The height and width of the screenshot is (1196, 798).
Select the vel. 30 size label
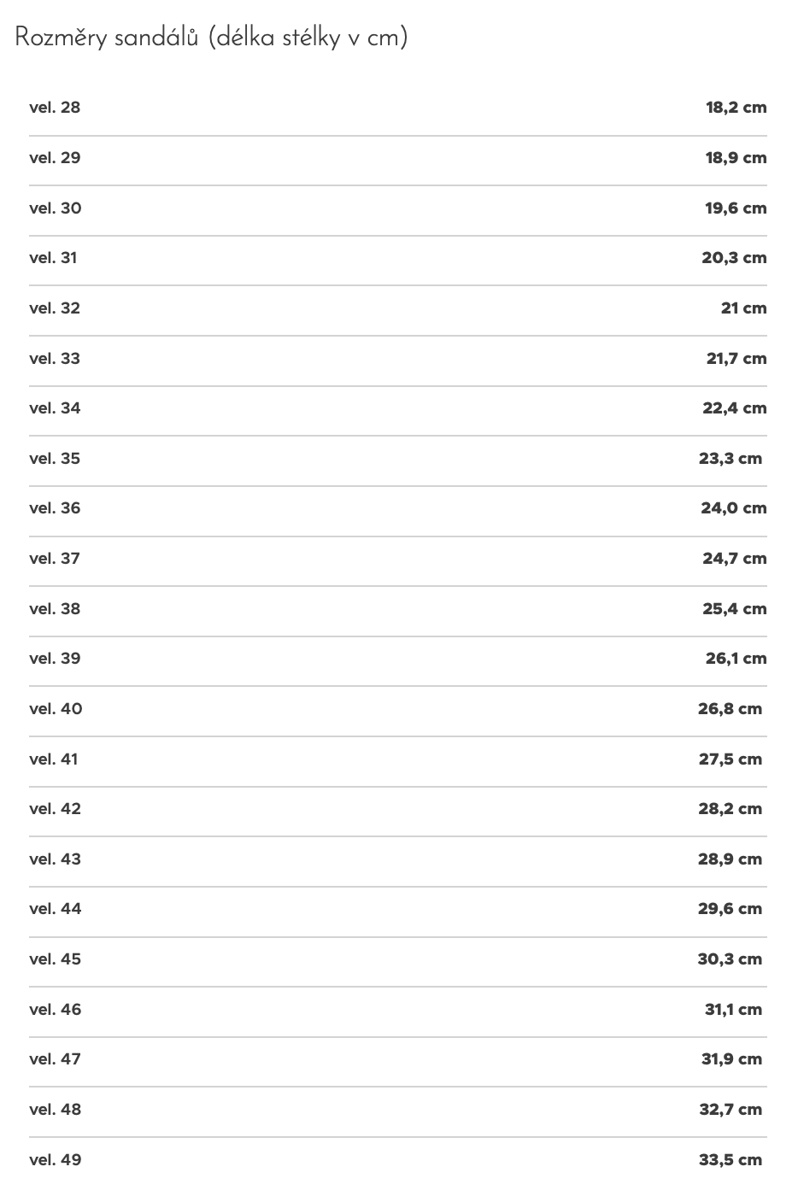56,208
